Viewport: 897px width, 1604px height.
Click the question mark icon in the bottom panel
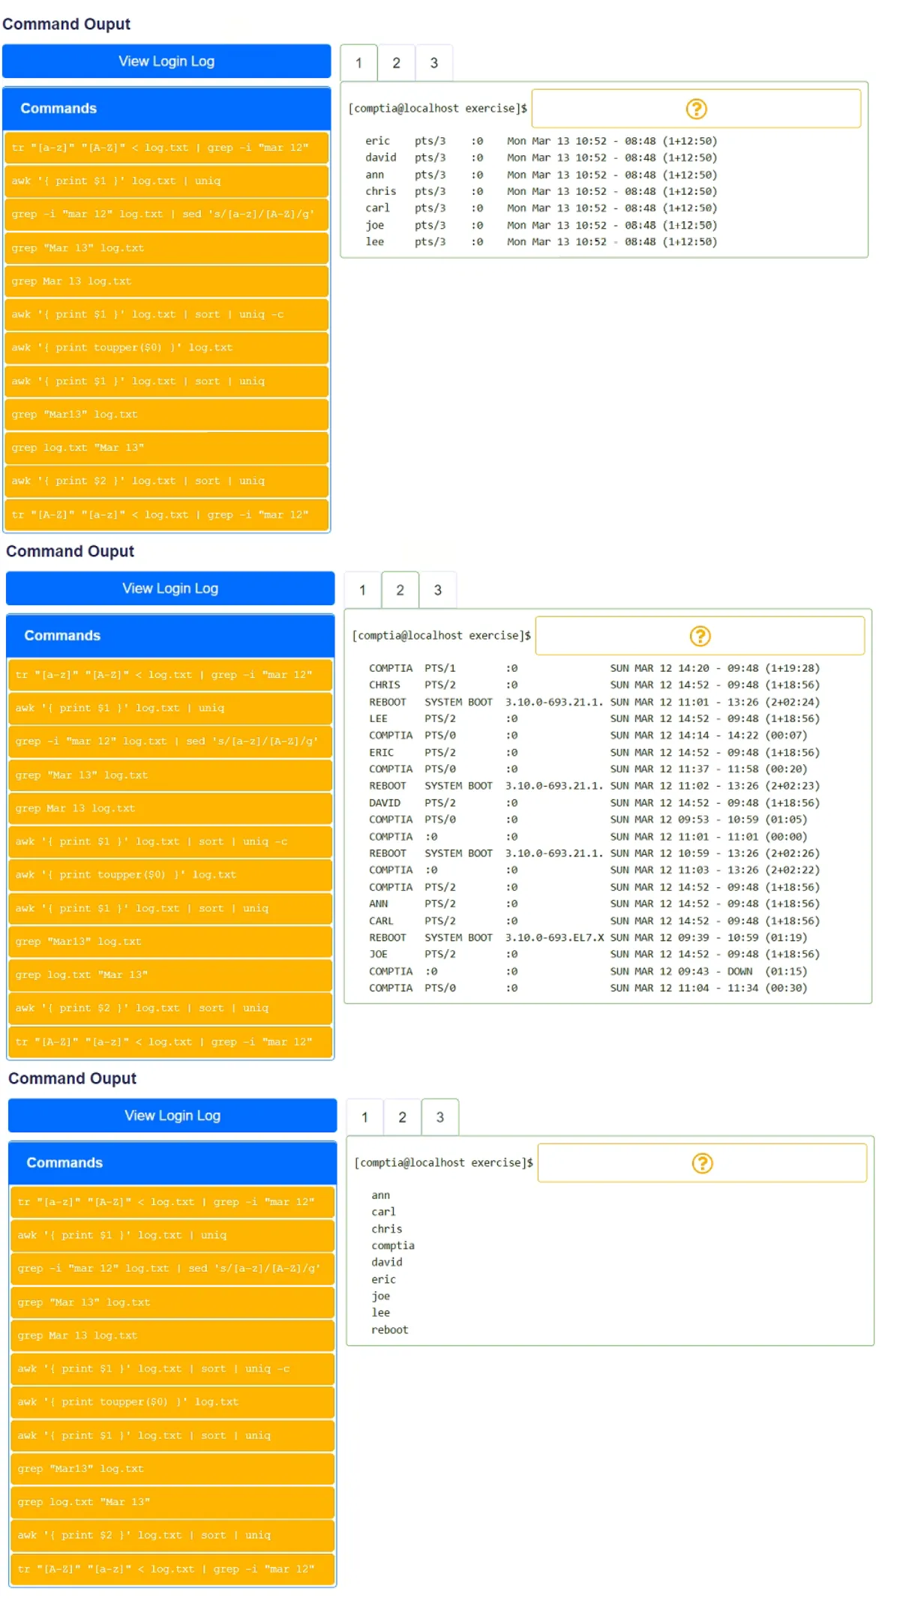(702, 1164)
